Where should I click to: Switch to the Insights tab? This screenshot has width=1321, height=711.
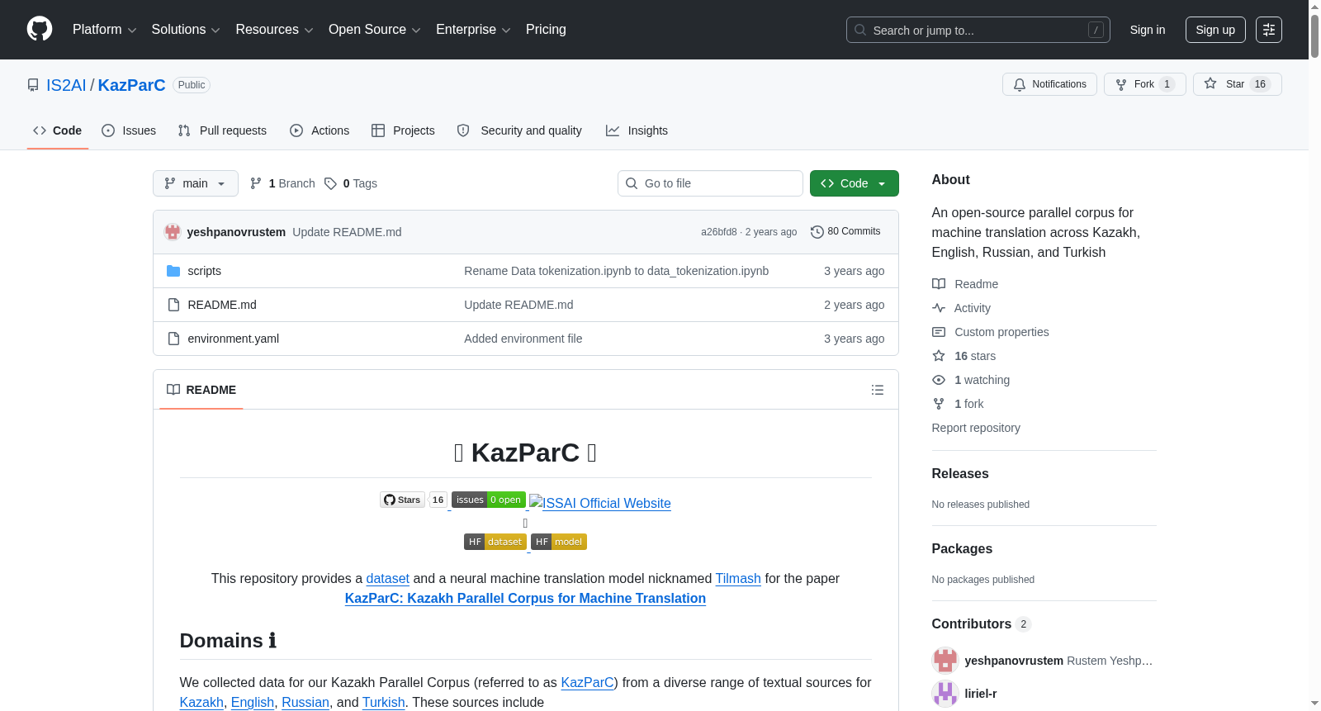637,130
